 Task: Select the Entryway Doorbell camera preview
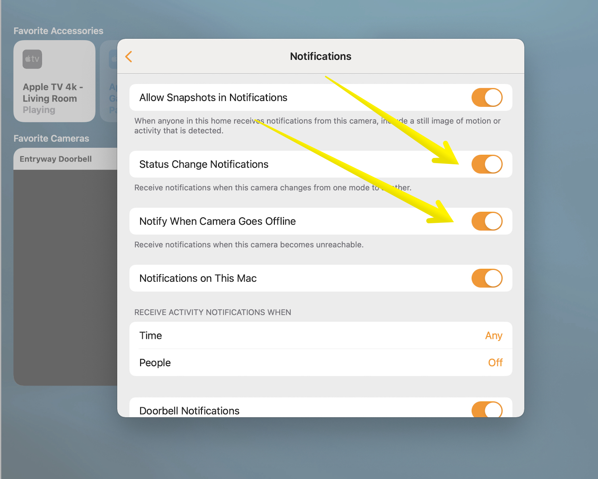65,278
